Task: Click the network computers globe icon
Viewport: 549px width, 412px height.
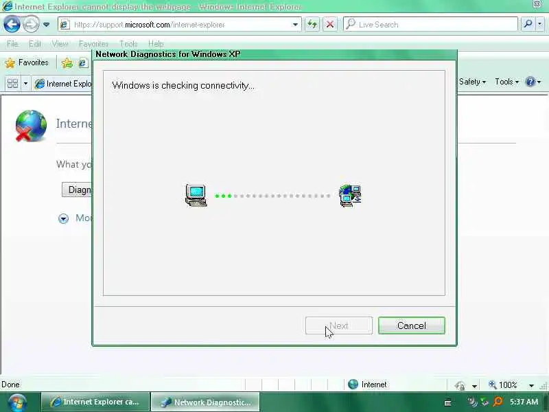Action: 350,196
